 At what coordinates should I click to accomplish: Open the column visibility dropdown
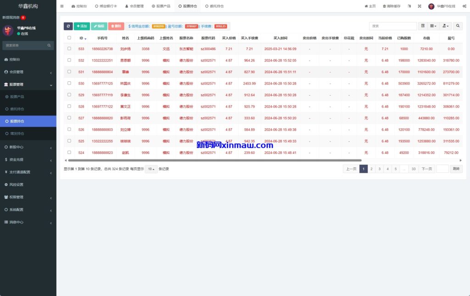433,26
